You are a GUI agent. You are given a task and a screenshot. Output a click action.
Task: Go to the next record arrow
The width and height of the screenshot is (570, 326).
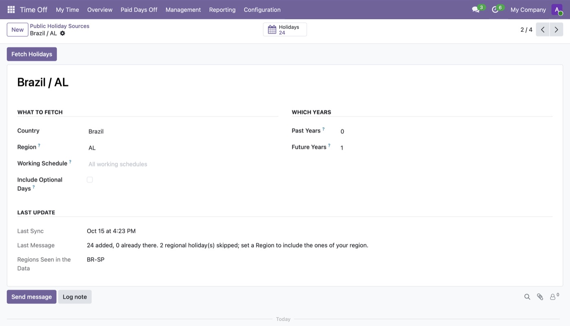pos(556,30)
